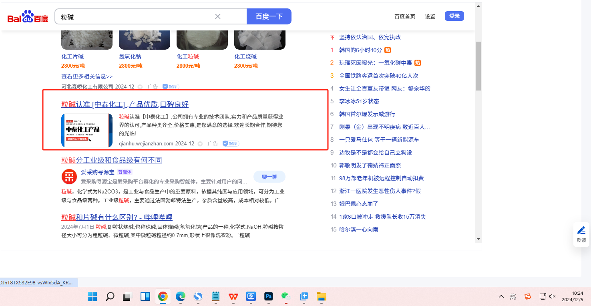
Task: Open the 反馈 feedback pencil icon
Action: coord(581,231)
